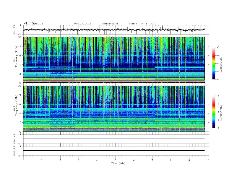The height and width of the screenshot is (180, 234).
Task: Click the "station=ATH" label
Action: click(110, 24)
